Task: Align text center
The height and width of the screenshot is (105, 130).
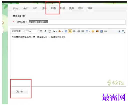Action: (74, 31)
